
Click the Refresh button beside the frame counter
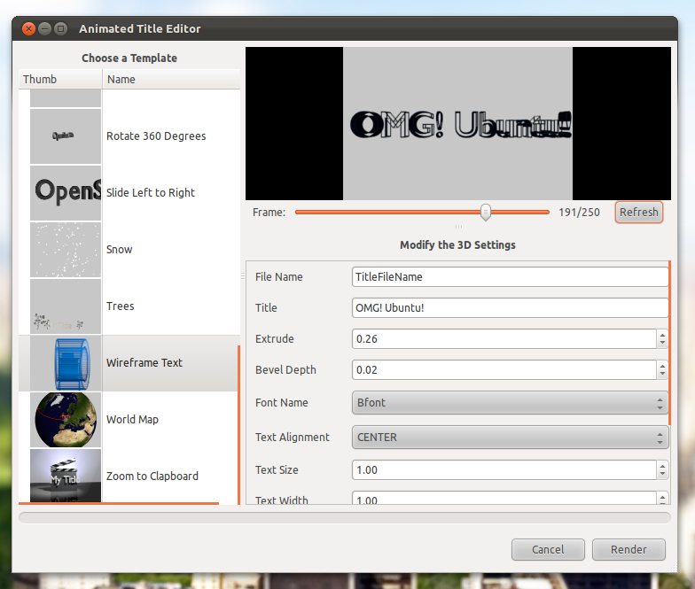(x=638, y=213)
